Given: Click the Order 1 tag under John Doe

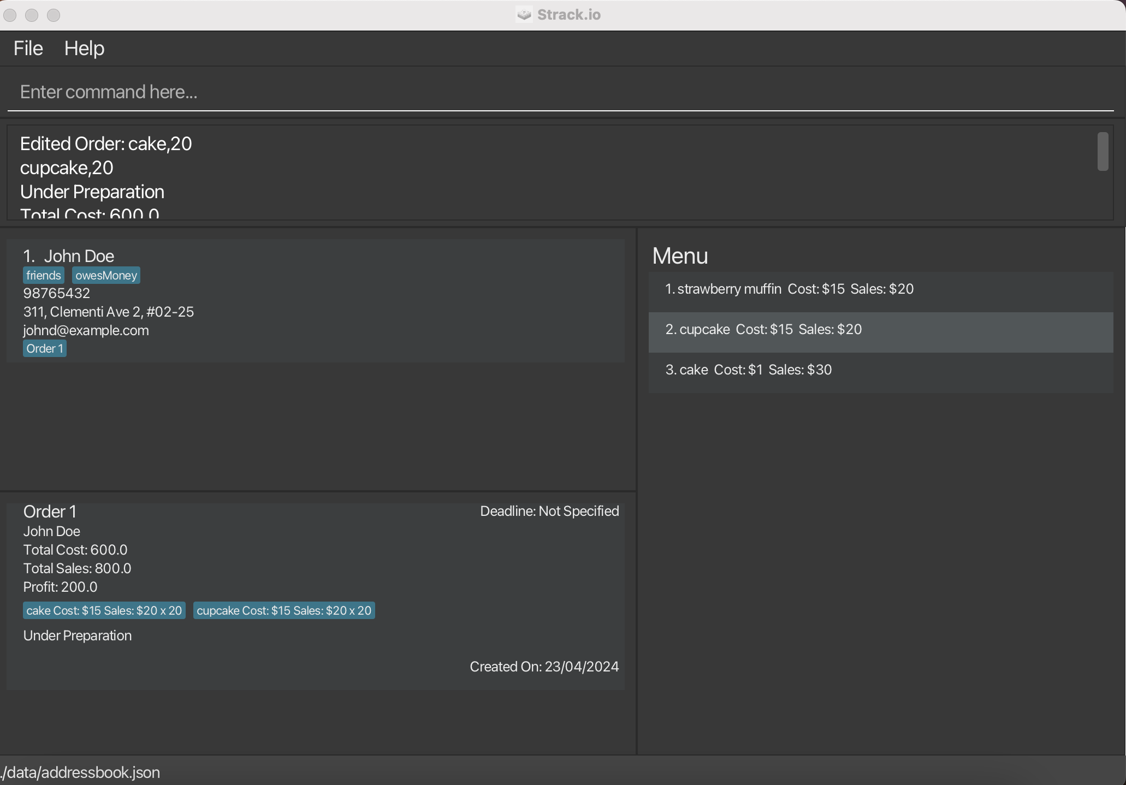Looking at the screenshot, I should [x=45, y=348].
